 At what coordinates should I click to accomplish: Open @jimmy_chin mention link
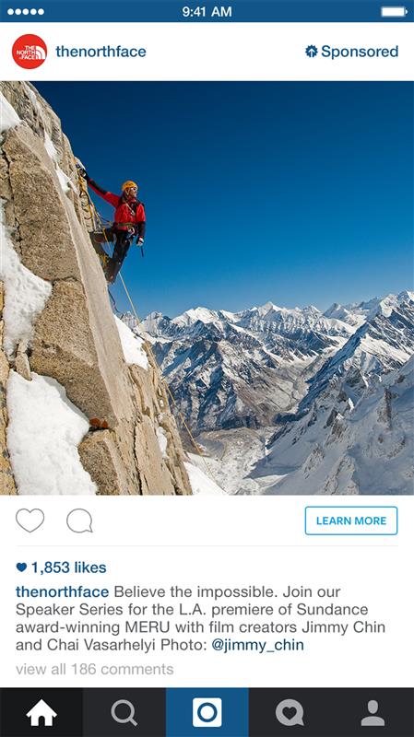click(x=258, y=645)
